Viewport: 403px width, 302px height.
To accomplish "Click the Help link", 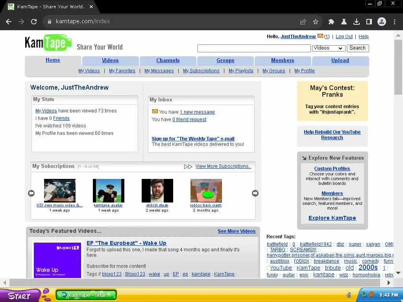I will 363,37.
